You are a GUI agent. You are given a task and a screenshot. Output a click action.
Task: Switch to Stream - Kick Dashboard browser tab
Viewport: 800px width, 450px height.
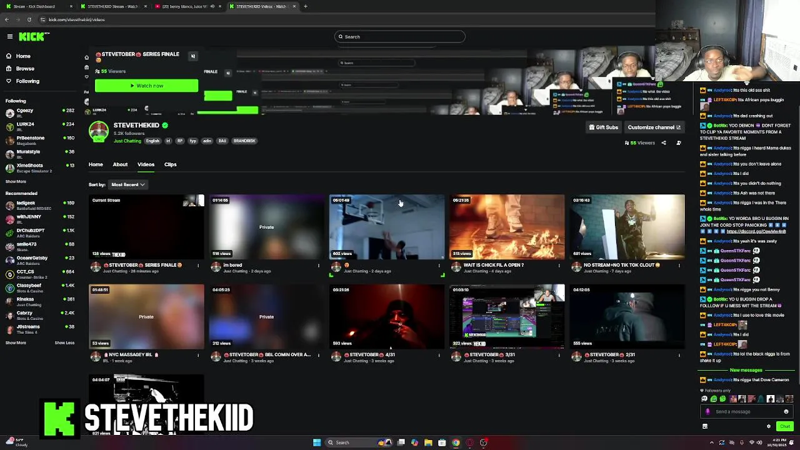(x=39, y=6)
